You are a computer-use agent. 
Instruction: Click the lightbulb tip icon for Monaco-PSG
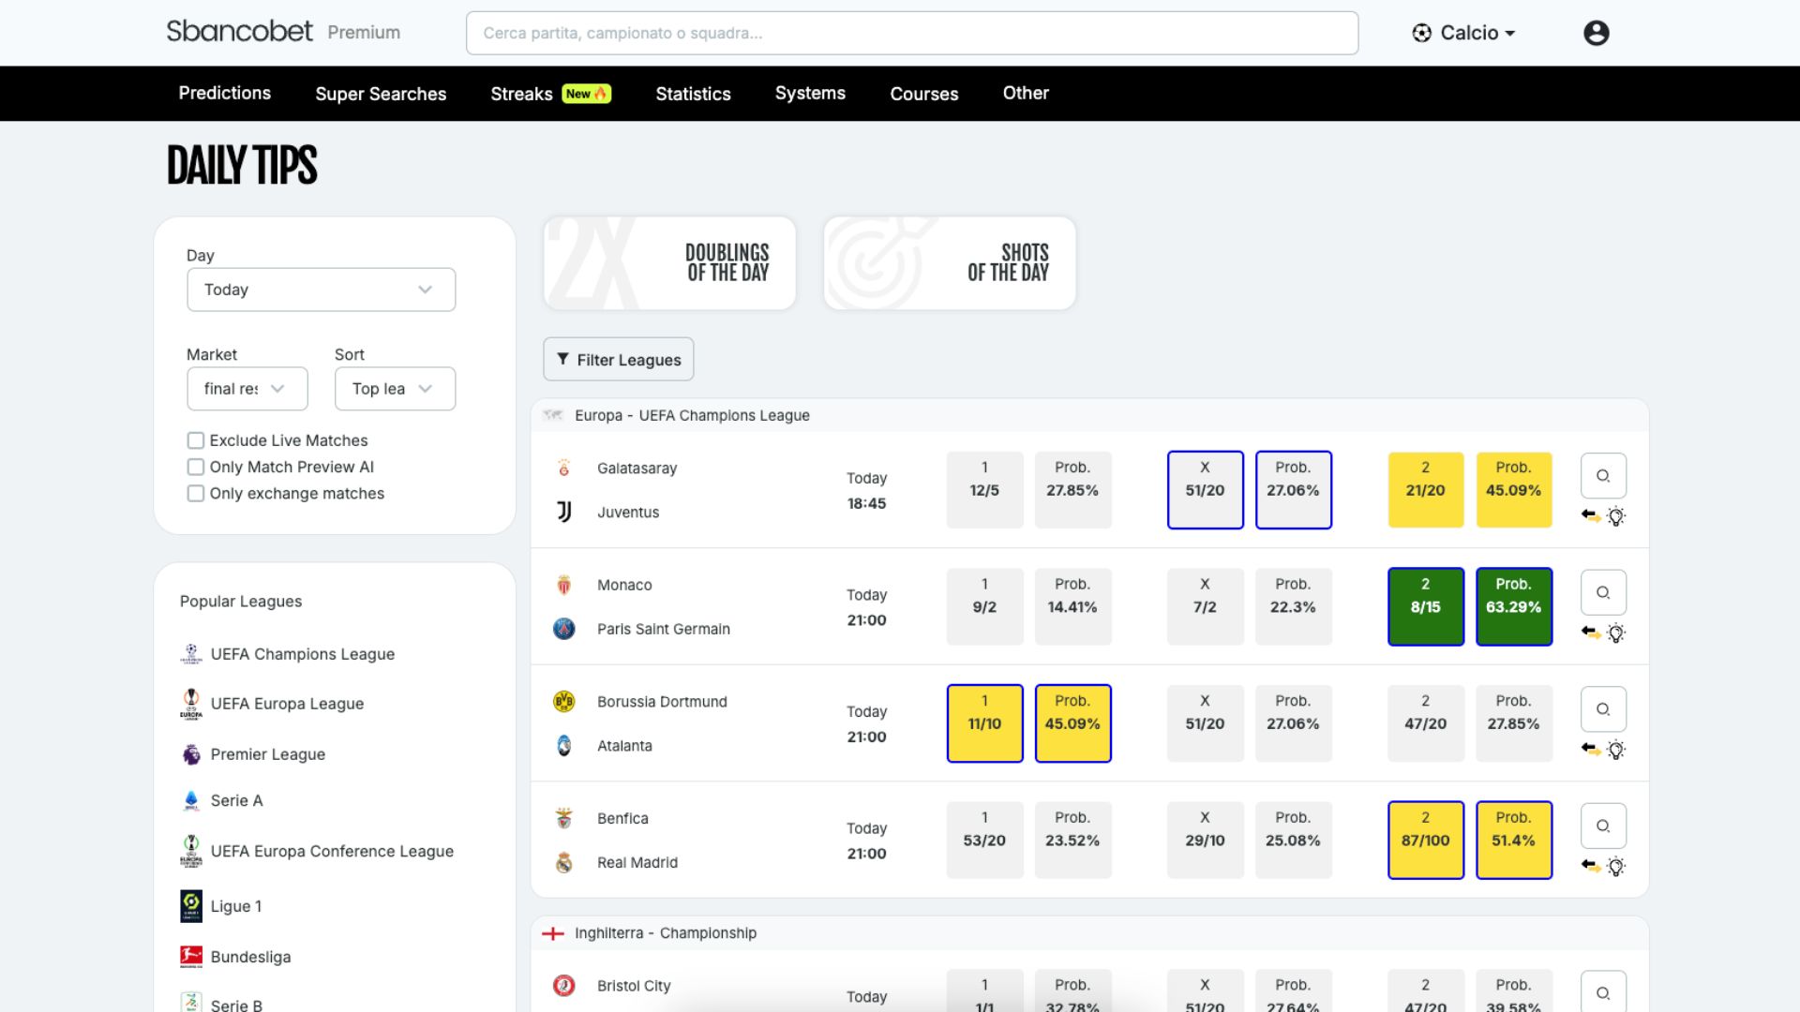click(x=1615, y=632)
